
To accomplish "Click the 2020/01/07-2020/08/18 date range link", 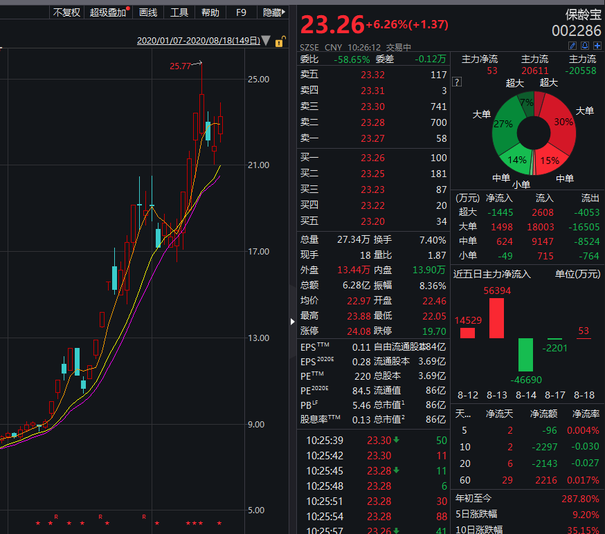I will point(198,41).
